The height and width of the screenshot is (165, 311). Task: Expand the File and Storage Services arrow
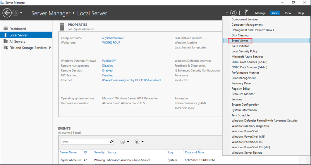[50, 48]
